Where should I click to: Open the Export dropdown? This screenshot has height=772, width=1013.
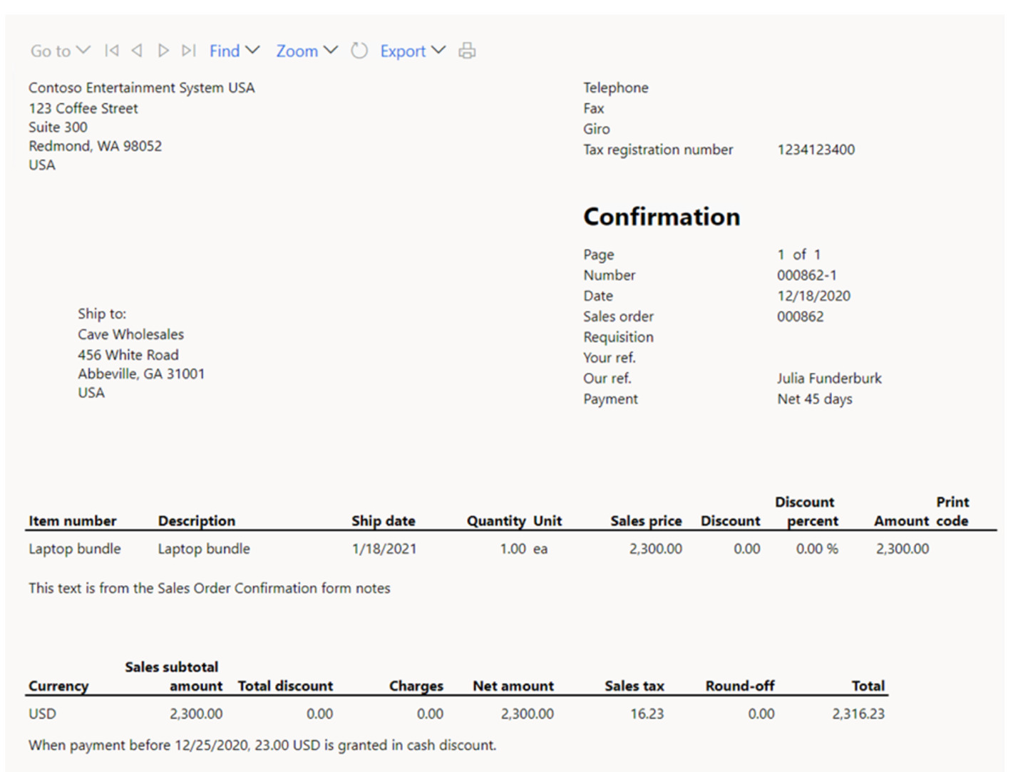click(439, 50)
